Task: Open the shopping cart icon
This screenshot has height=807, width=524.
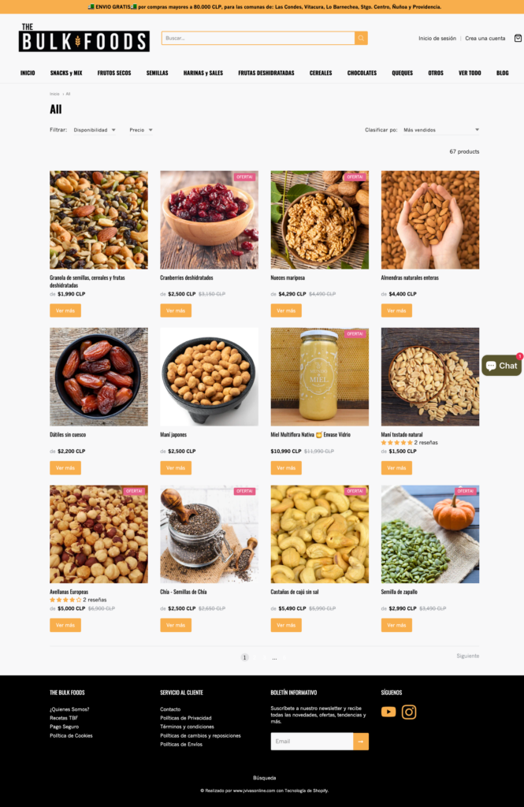Action: pos(518,38)
